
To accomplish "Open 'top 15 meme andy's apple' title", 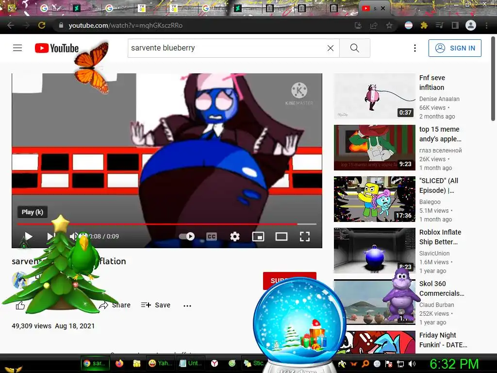I will (440, 134).
